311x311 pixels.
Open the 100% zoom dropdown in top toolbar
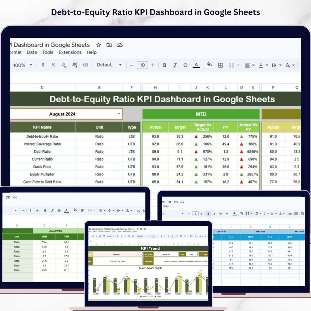tap(23, 65)
